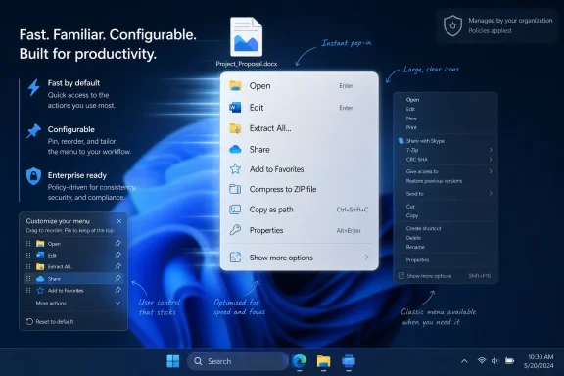
Task: Open the blue printer app on taskbar
Action: tap(349, 361)
